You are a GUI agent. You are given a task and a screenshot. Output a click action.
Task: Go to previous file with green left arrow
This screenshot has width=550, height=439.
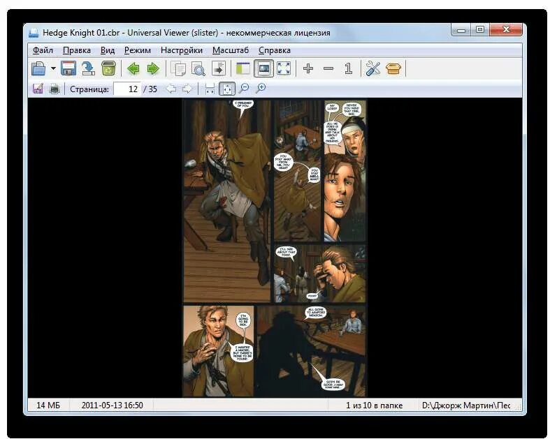(x=133, y=68)
